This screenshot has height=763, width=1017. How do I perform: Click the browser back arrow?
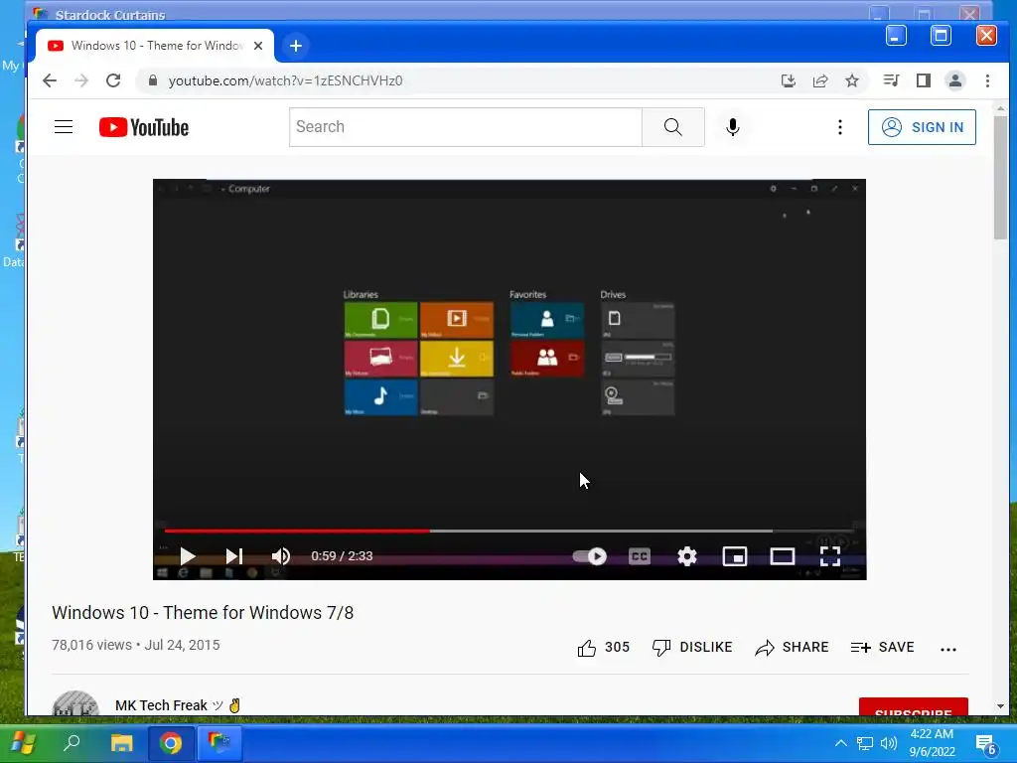pyautogui.click(x=50, y=80)
